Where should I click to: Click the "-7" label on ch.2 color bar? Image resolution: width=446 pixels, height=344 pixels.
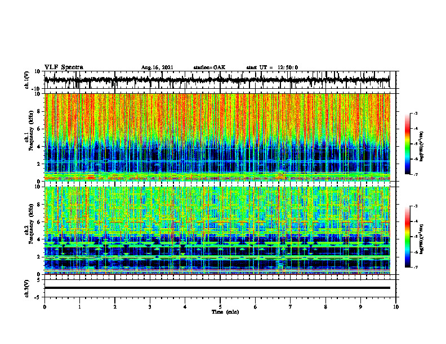click(416, 267)
